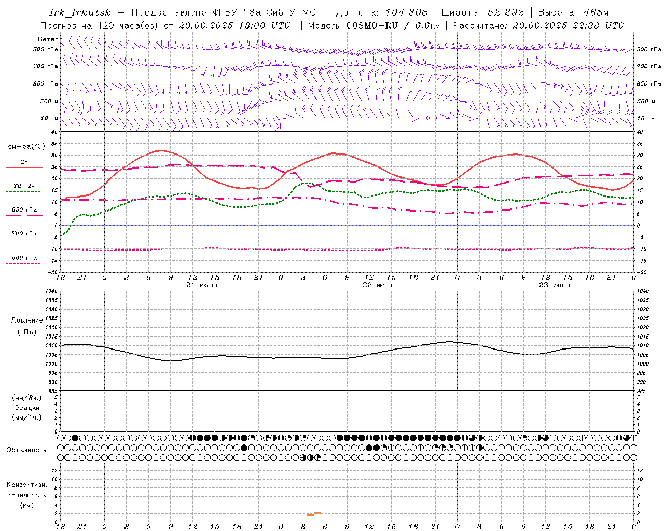Viewport: 664px width, 531px height.
Task: Select the 'Предоставлено ФГБУ ЗапСиб УГМС' provider text
Action: (x=226, y=12)
